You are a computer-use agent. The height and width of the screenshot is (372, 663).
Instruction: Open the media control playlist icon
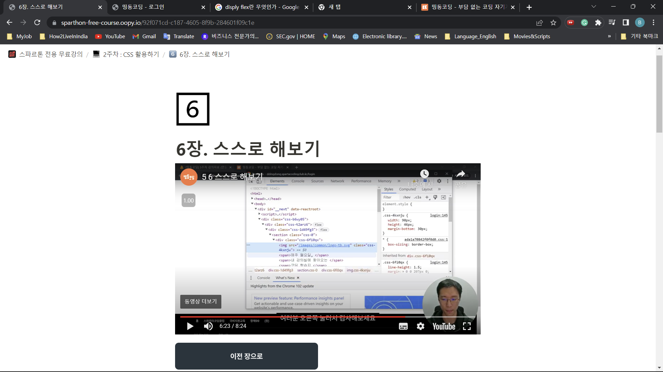click(612, 22)
